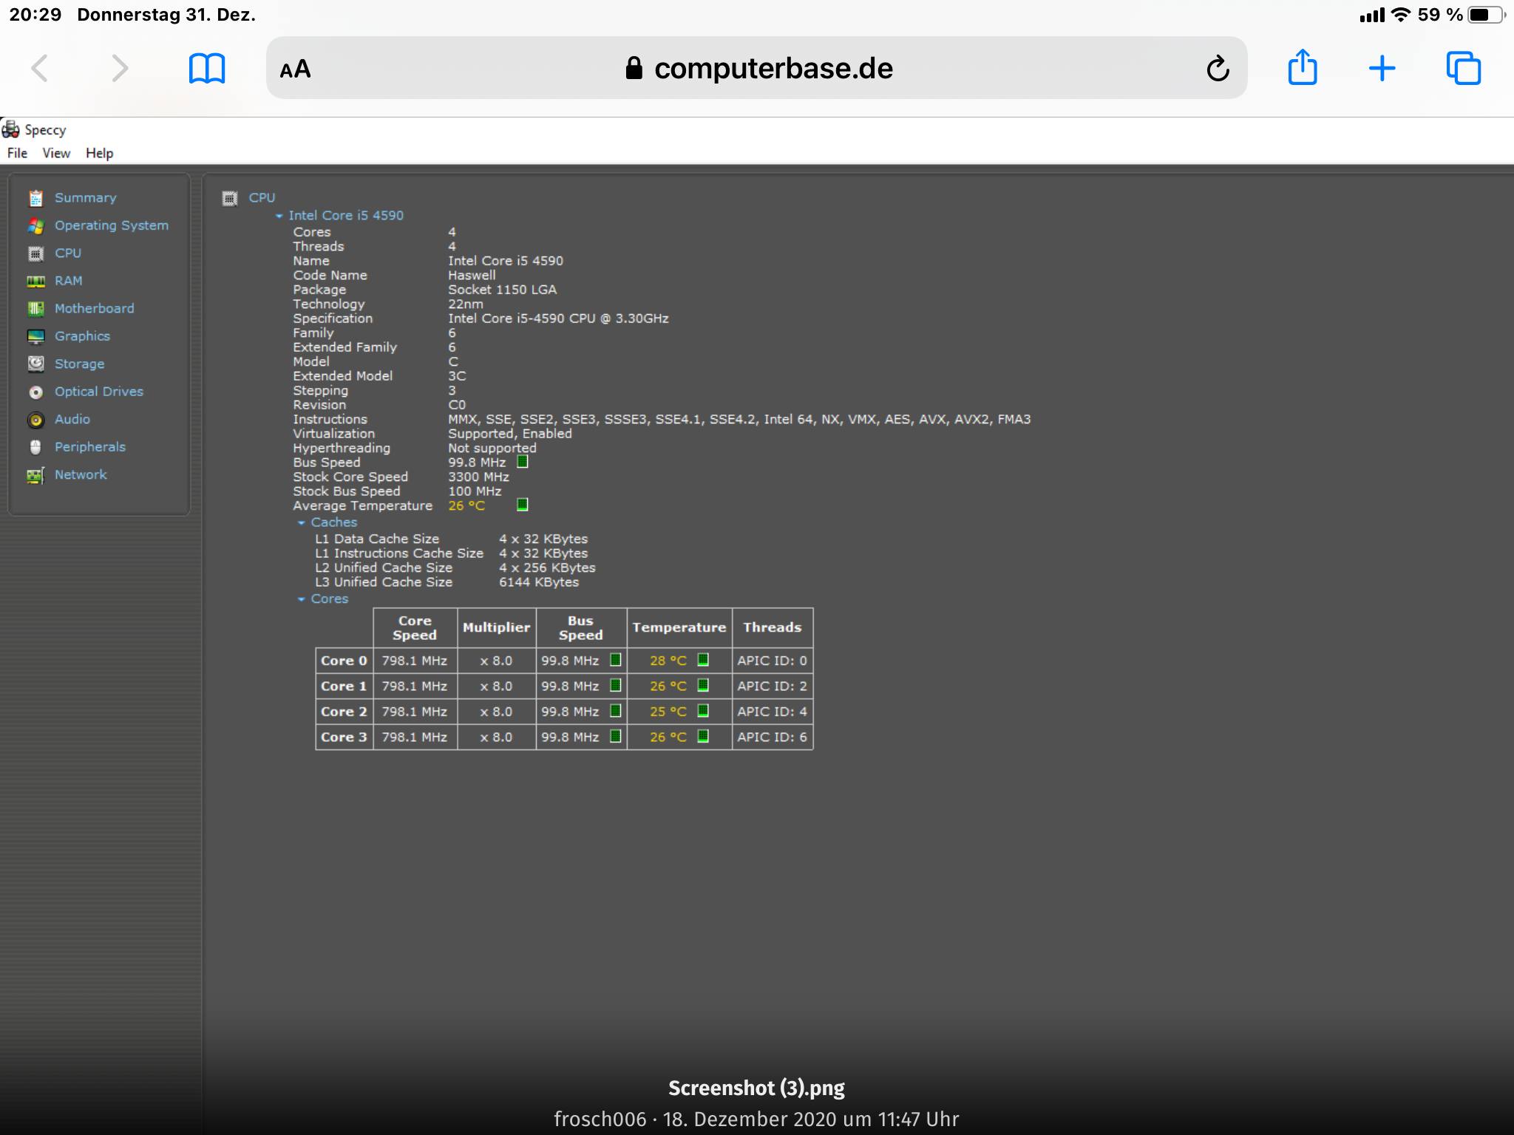Open the Help menu
This screenshot has height=1135, width=1514.
99,153
